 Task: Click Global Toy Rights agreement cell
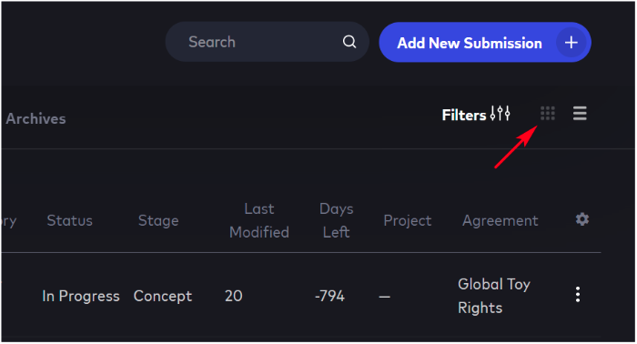point(494,296)
